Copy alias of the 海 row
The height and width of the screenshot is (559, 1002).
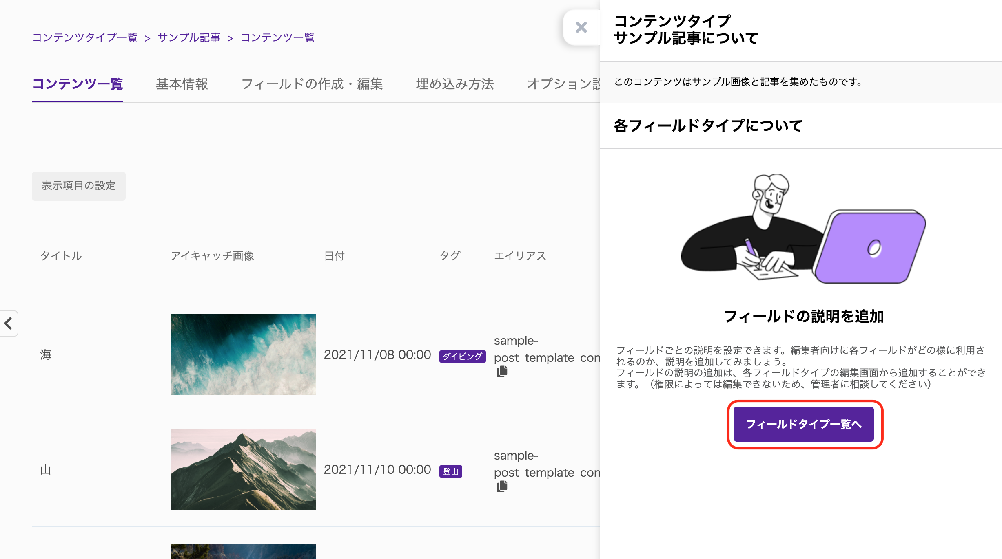502,371
